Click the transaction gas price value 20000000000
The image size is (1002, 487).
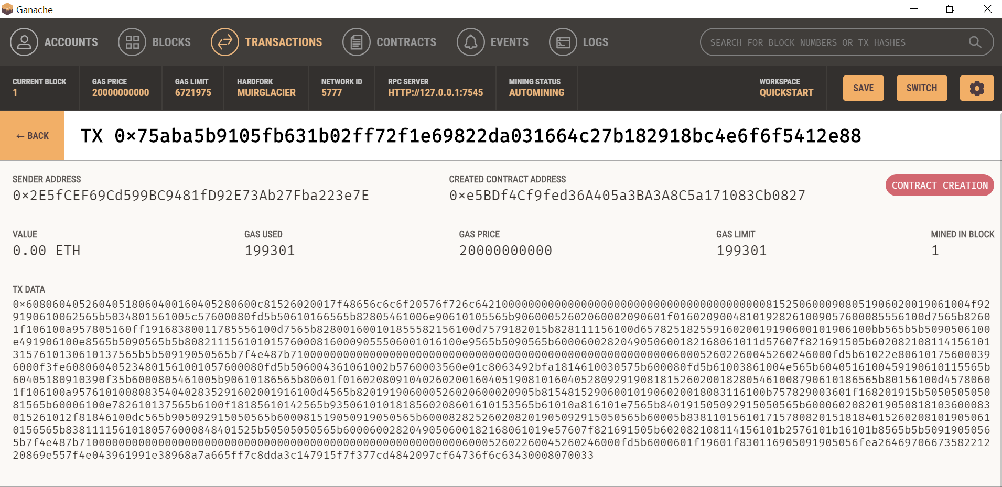point(505,251)
